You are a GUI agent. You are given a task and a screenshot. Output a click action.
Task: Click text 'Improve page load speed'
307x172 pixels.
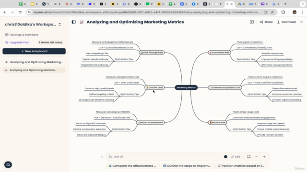point(271,123)
